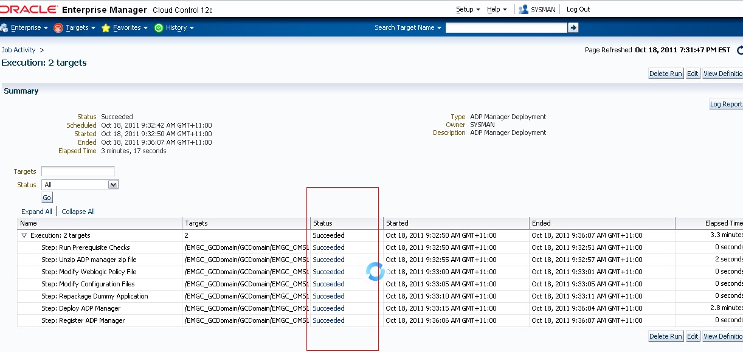Viewport: 743px width, 352px height.
Task: Click the bottom Delete Run button
Action: coord(666,336)
